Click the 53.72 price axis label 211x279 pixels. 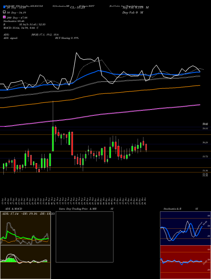pos(206,156)
